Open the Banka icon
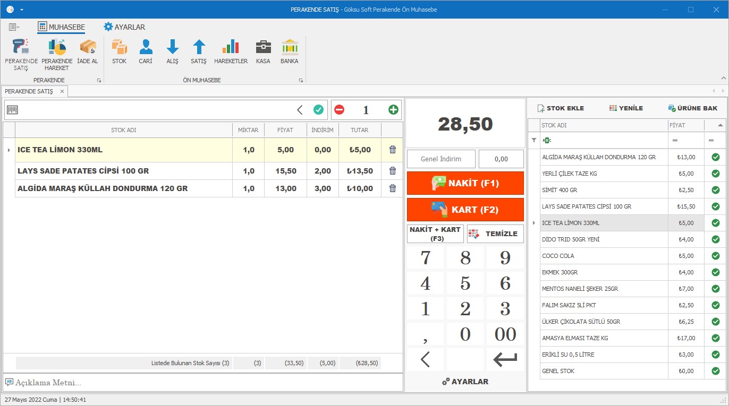Viewport: 729px width, 406px height. pos(290,52)
